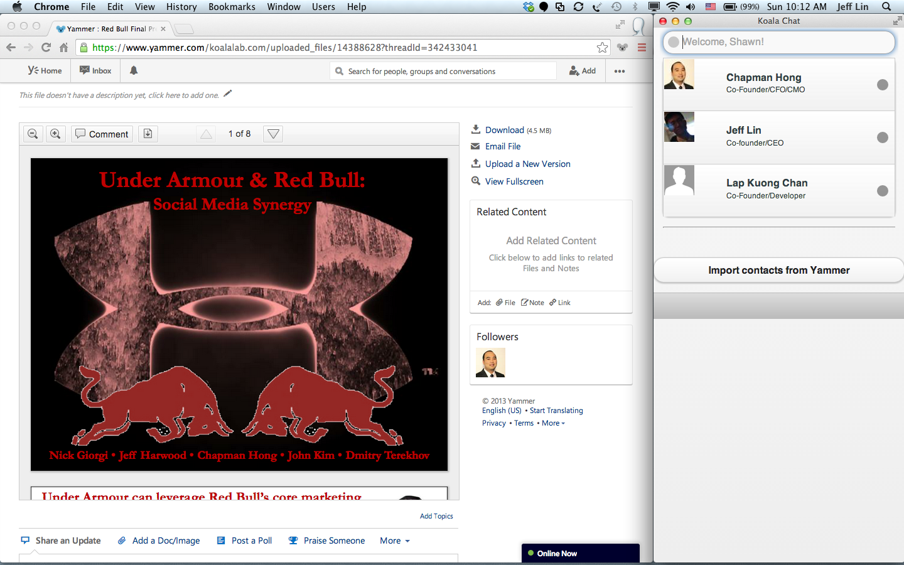Viewport: 904px width, 565px height.
Task: Click volume icon in menu bar
Action: 691,6
